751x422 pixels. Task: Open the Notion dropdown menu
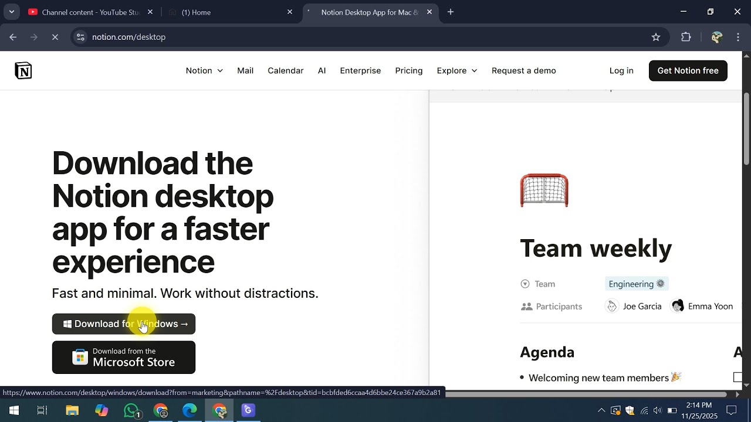(204, 70)
